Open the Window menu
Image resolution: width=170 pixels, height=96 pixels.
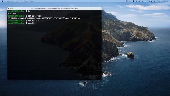26,1
